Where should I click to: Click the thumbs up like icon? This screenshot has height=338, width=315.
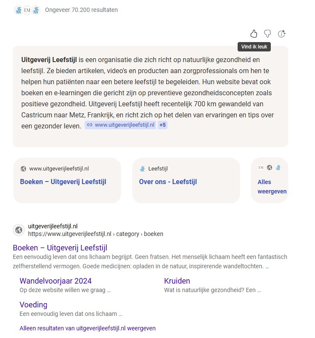tap(254, 34)
